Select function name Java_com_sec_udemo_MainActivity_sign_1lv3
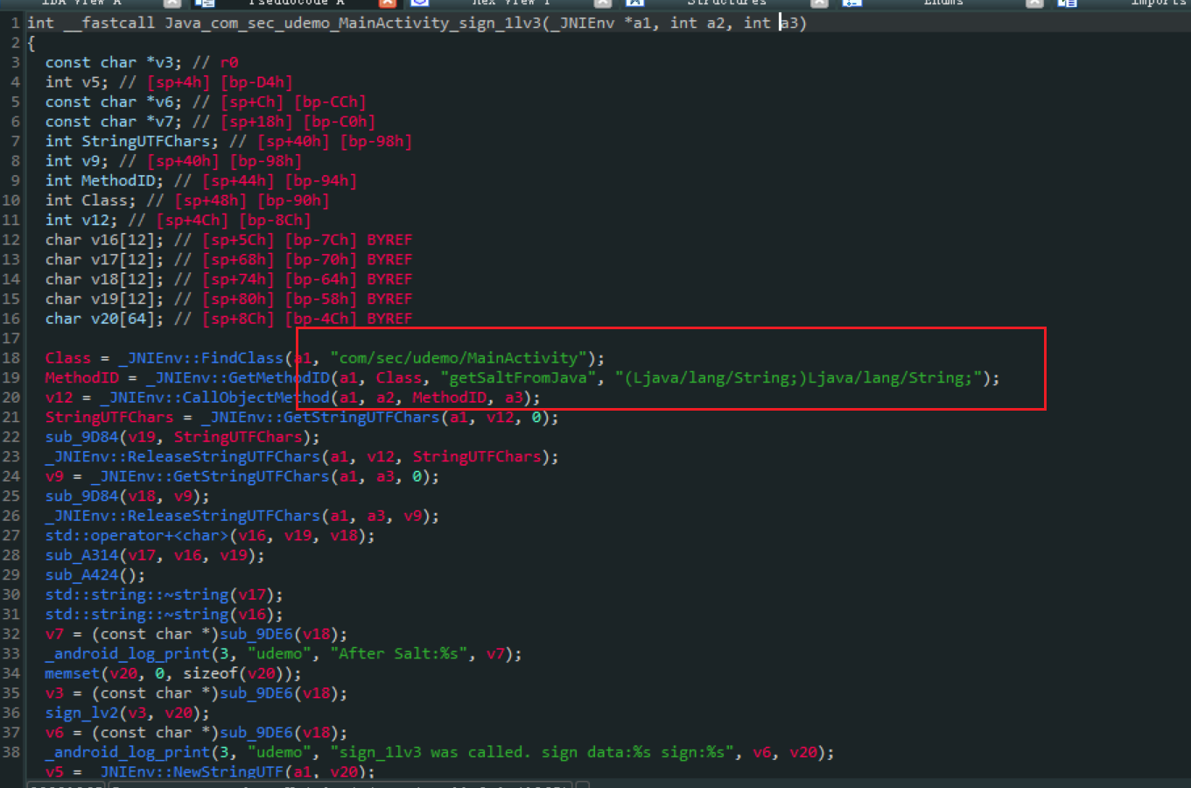The height and width of the screenshot is (788, 1191). pyautogui.click(x=353, y=23)
